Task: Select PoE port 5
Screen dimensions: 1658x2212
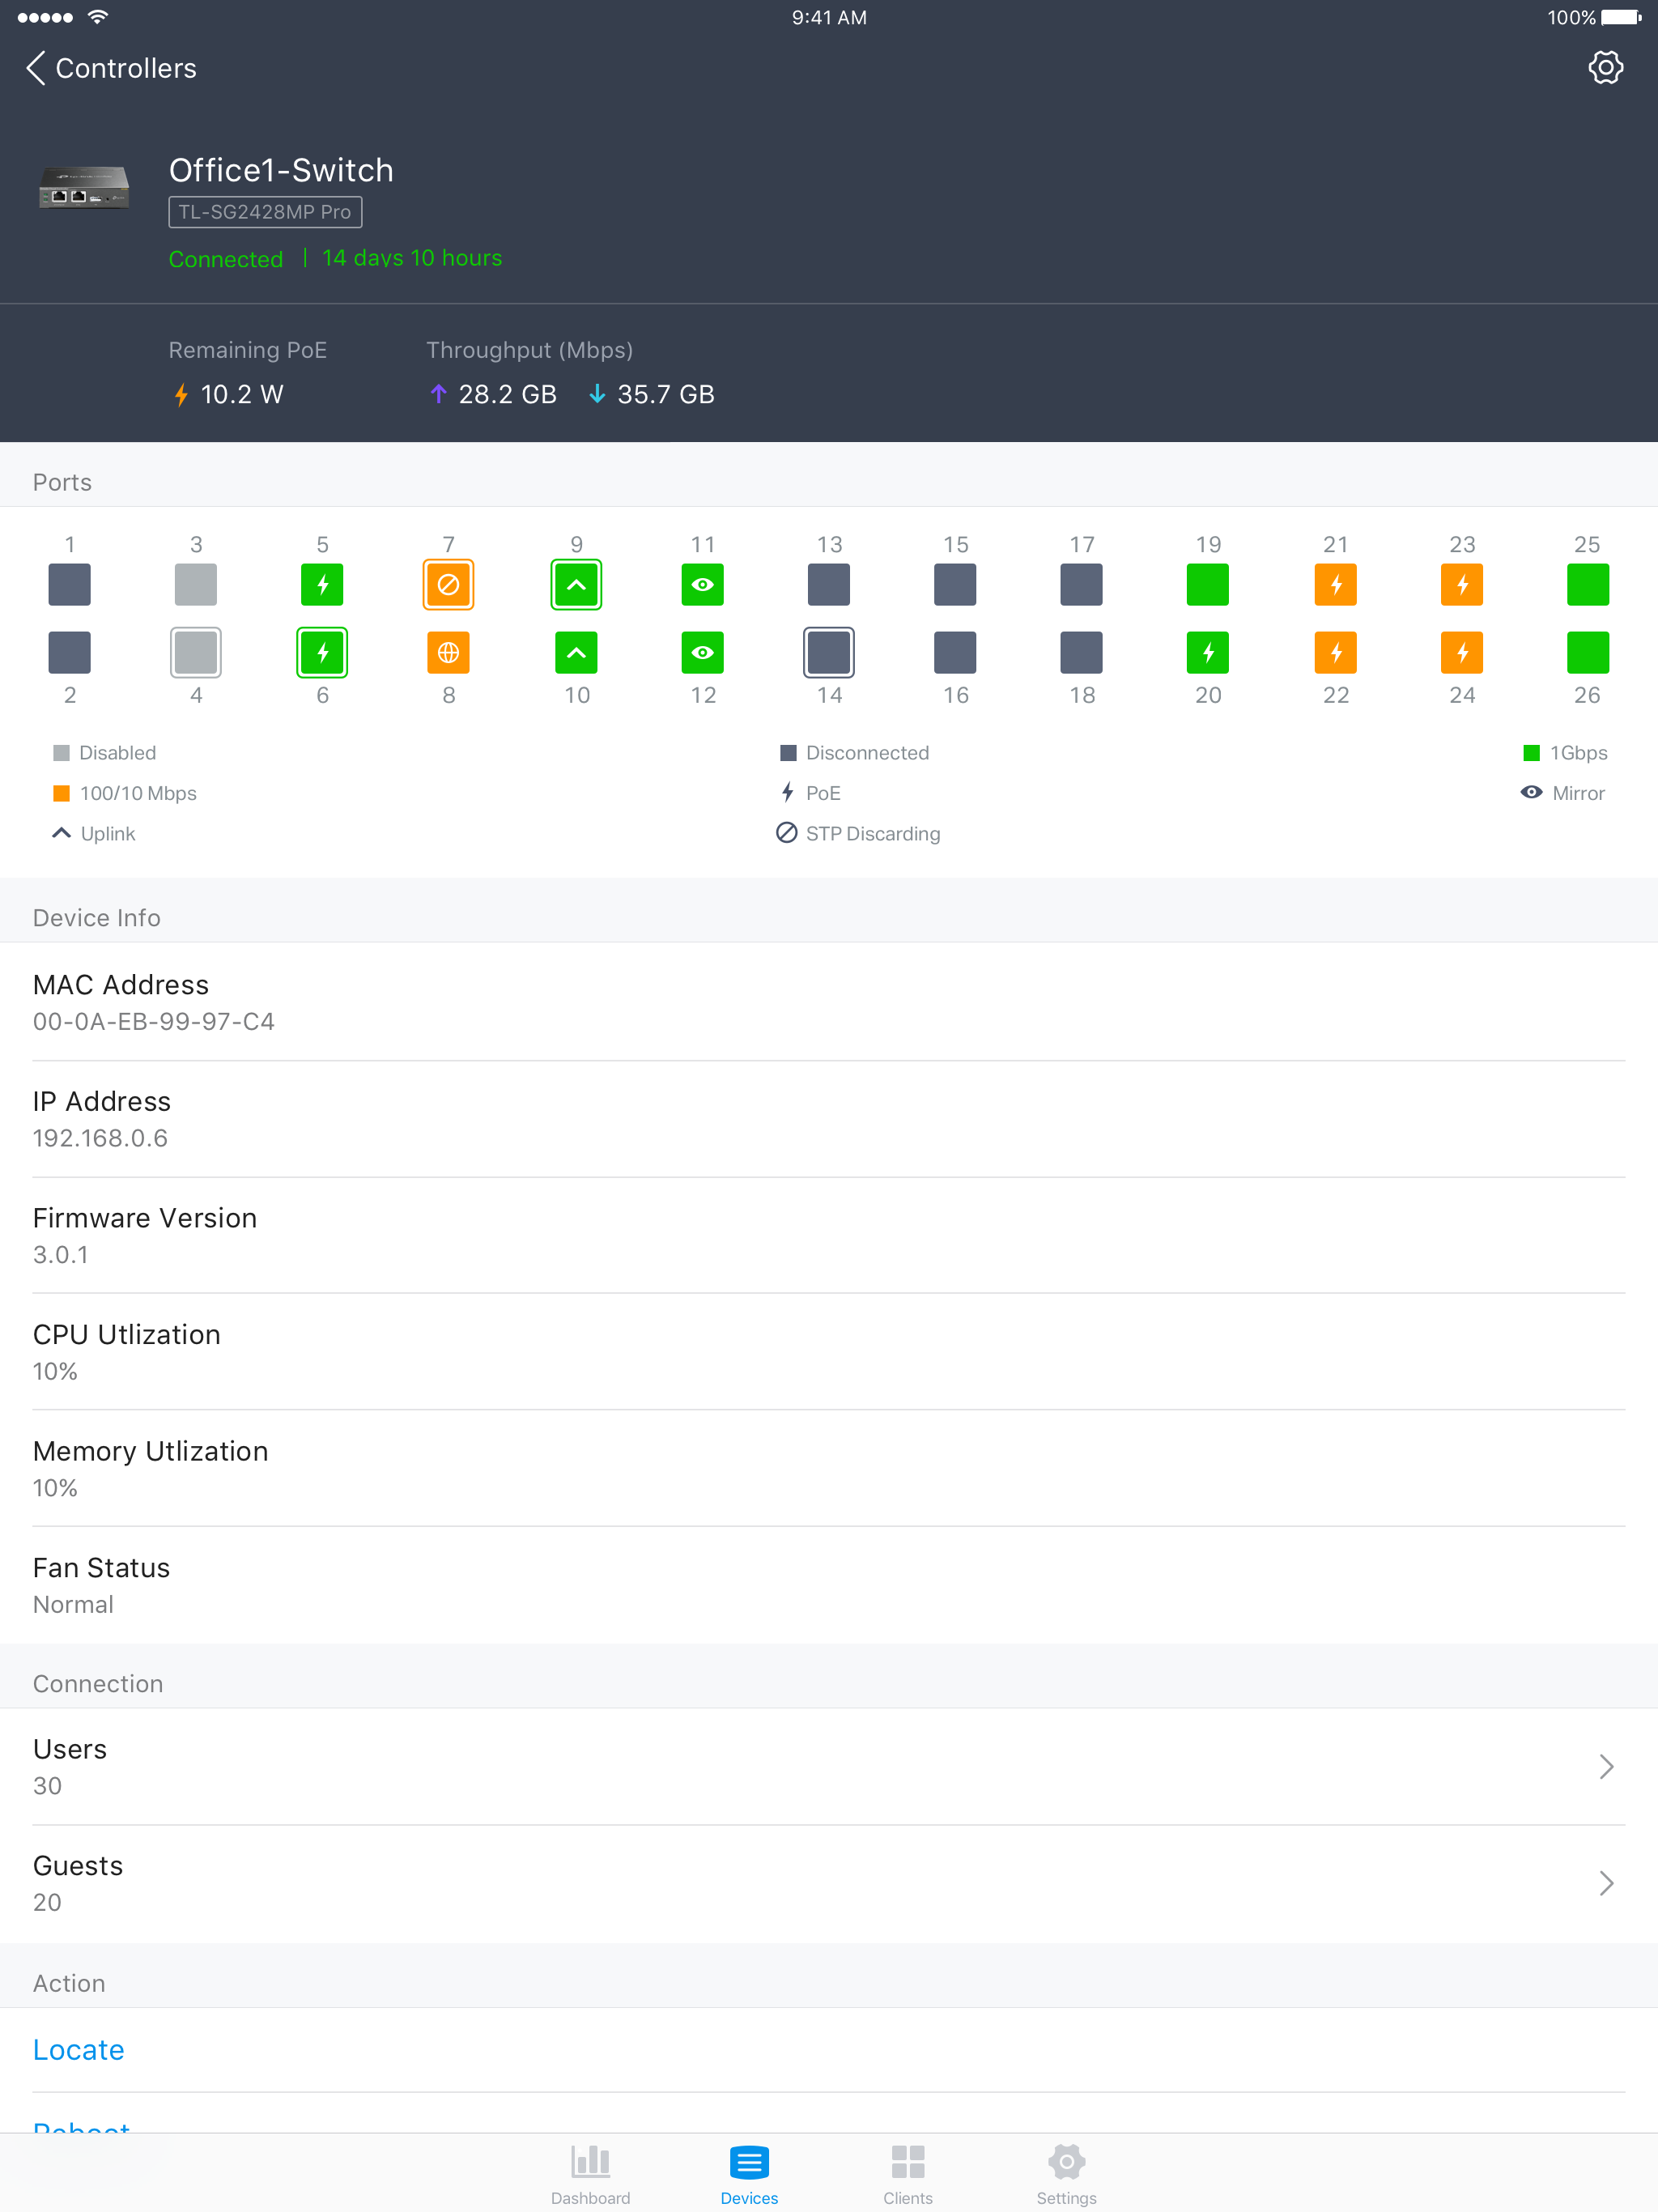Action: (x=322, y=585)
